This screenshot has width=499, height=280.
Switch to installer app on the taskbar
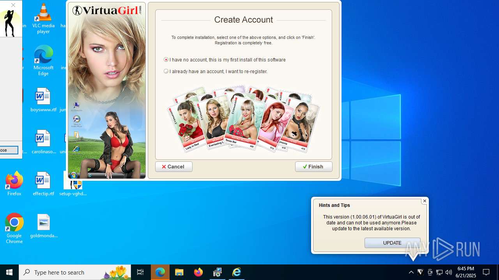(x=218, y=272)
